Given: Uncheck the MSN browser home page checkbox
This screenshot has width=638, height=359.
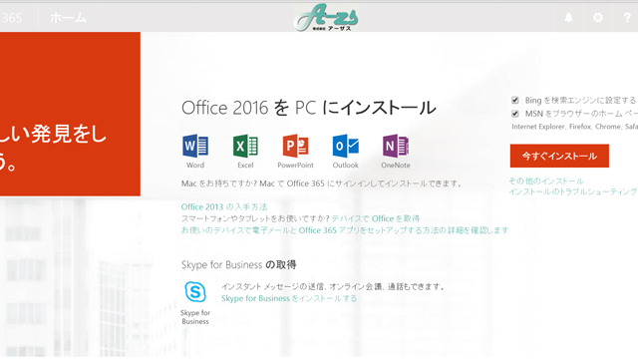Looking at the screenshot, I should click(x=515, y=114).
